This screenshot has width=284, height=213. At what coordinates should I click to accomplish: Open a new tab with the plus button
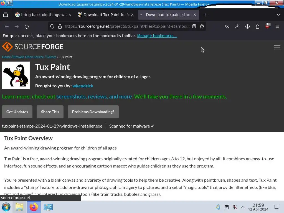coord(205,15)
